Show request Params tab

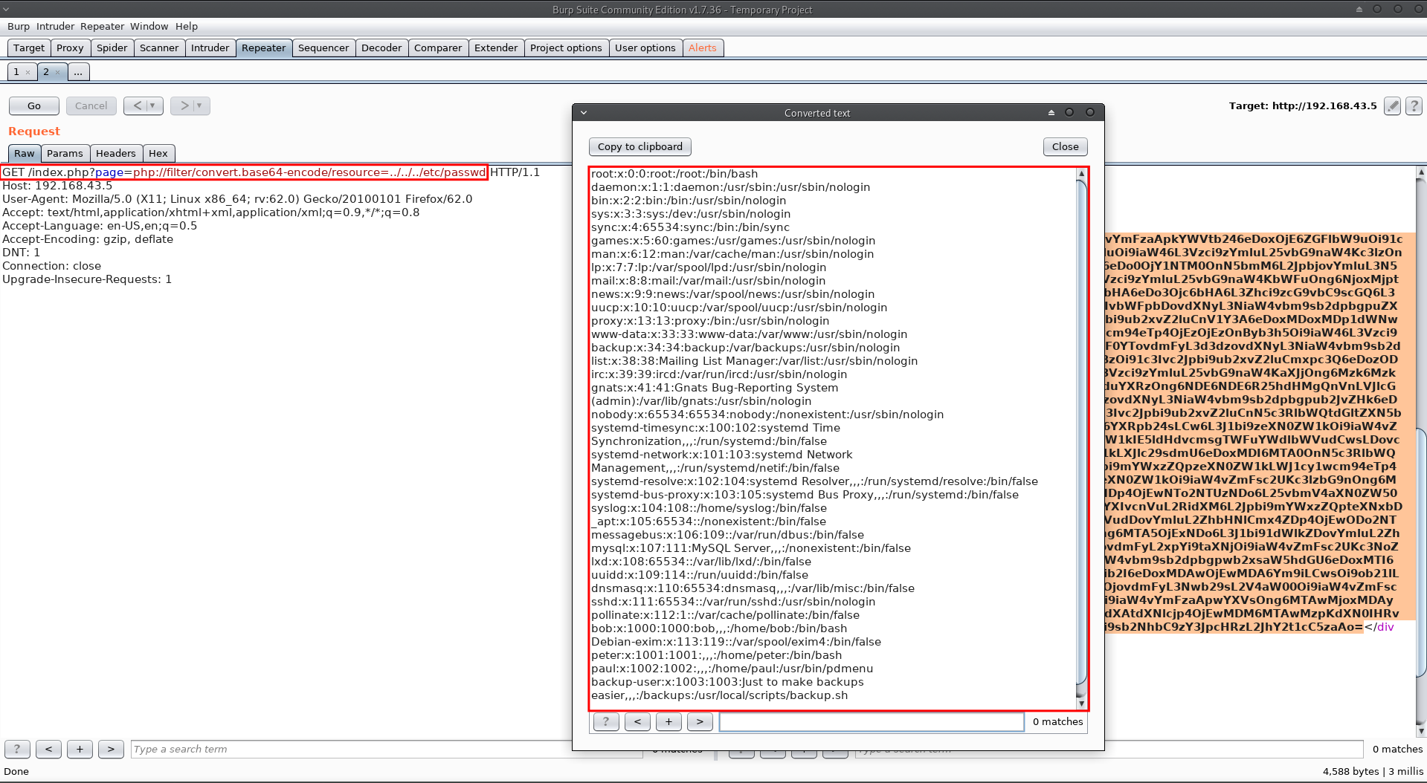65,153
